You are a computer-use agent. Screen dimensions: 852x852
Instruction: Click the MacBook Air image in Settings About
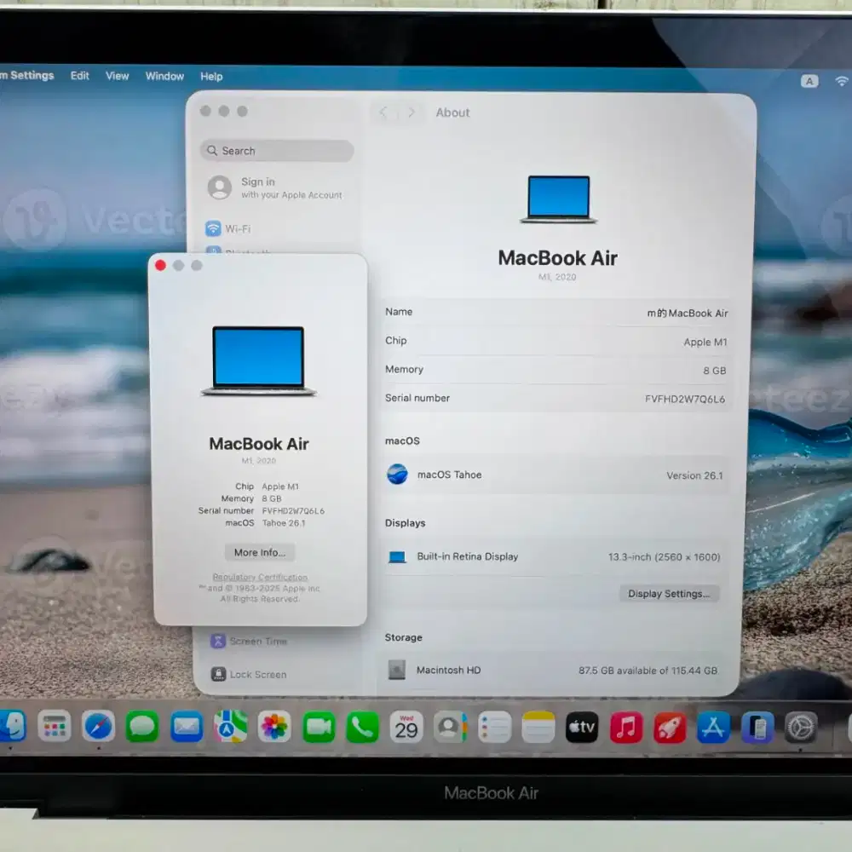[559, 199]
